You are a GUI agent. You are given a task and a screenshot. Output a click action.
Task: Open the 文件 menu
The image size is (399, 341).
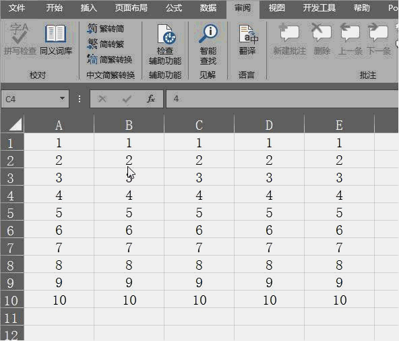click(17, 8)
